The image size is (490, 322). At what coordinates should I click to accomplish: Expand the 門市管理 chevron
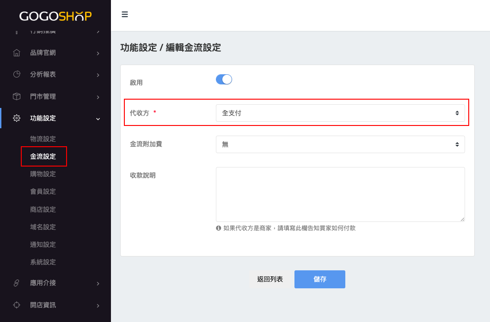pyautogui.click(x=98, y=97)
